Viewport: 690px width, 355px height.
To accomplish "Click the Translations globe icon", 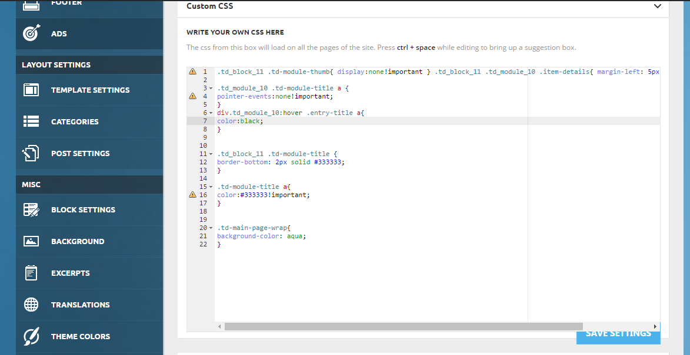I will tap(31, 305).
